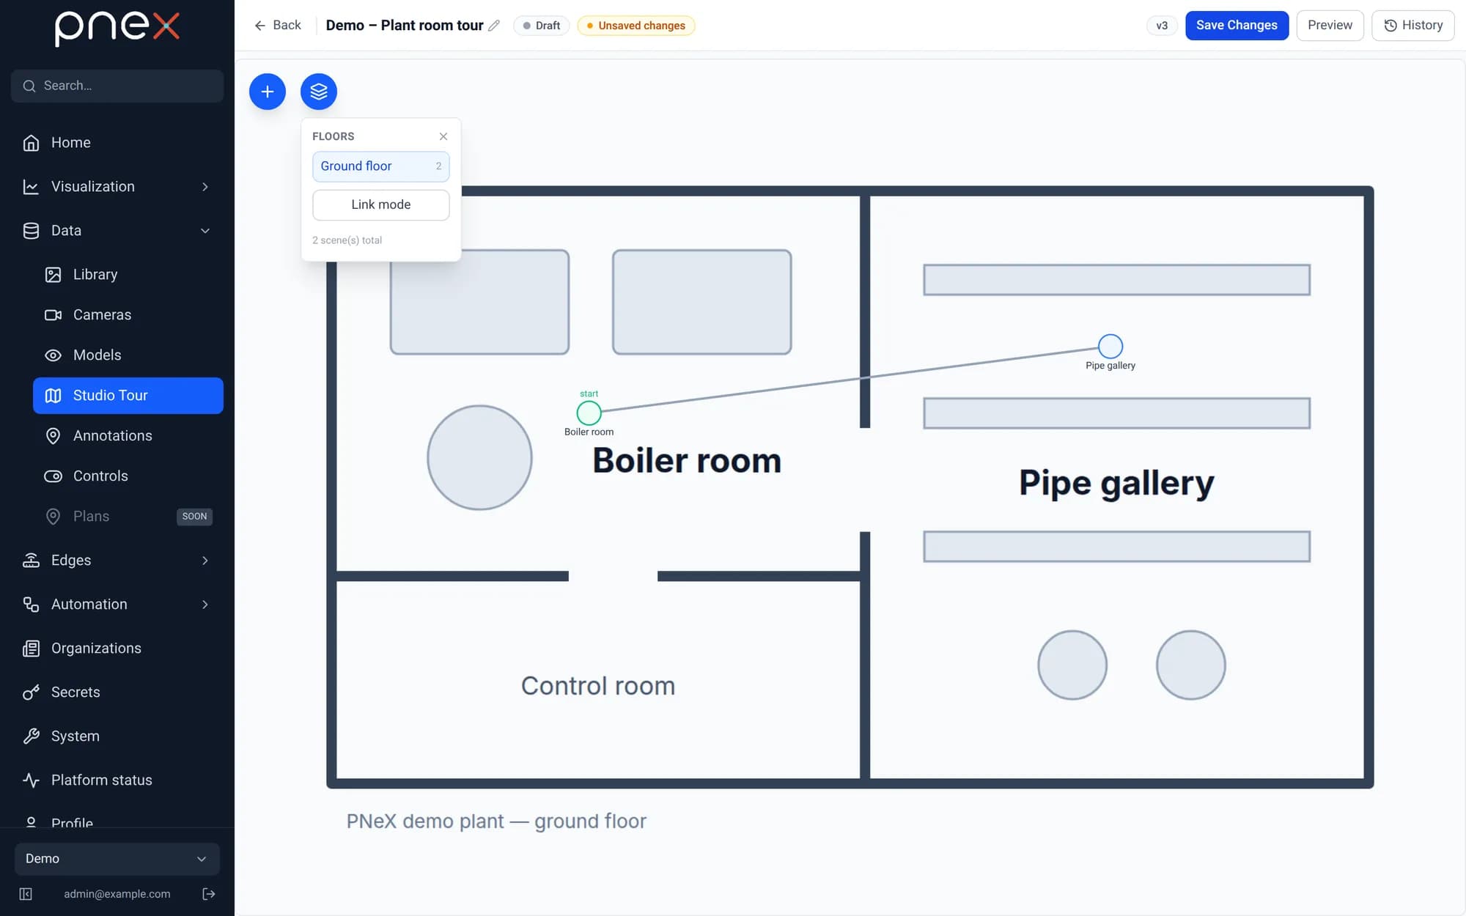Expand the Visualization menu chevron
Image resolution: width=1466 pixels, height=916 pixels.
point(205,187)
